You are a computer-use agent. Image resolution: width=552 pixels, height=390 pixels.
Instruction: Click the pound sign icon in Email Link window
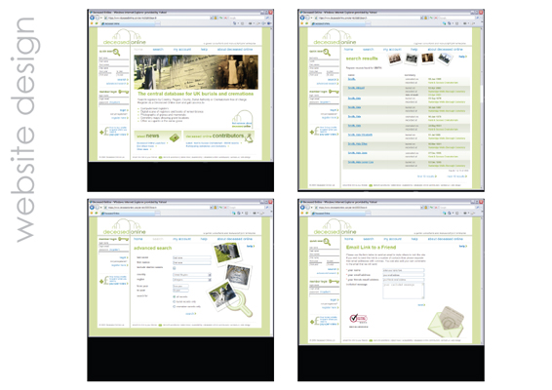click(x=314, y=321)
